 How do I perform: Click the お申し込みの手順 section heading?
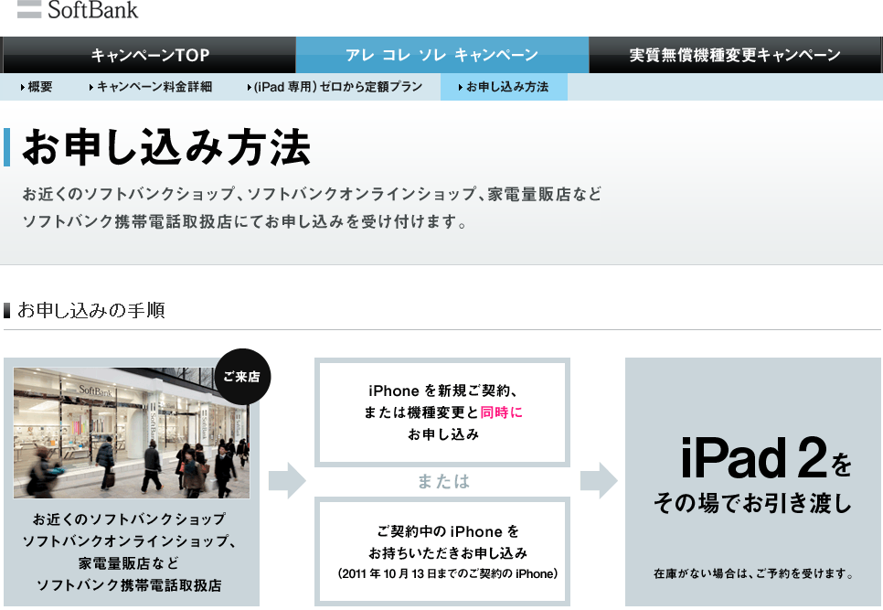(90, 310)
